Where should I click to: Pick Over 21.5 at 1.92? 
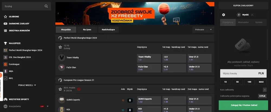click(200, 100)
